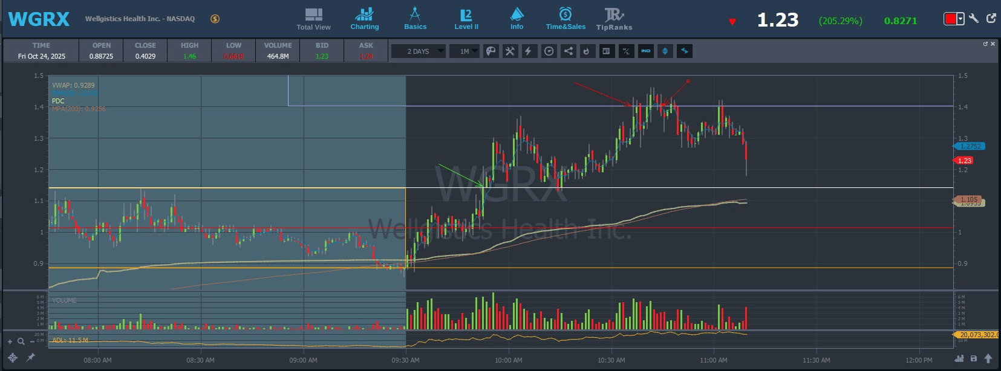
Task: Click the red 1.23 price marker
Action: pos(964,161)
